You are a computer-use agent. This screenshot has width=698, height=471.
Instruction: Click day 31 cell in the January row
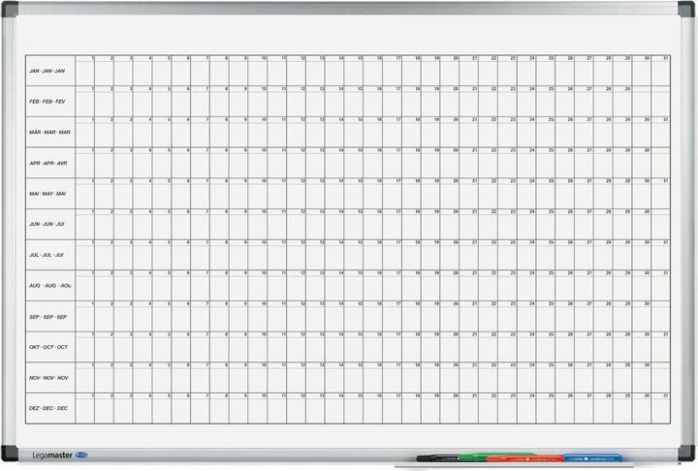click(x=661, y=74)
